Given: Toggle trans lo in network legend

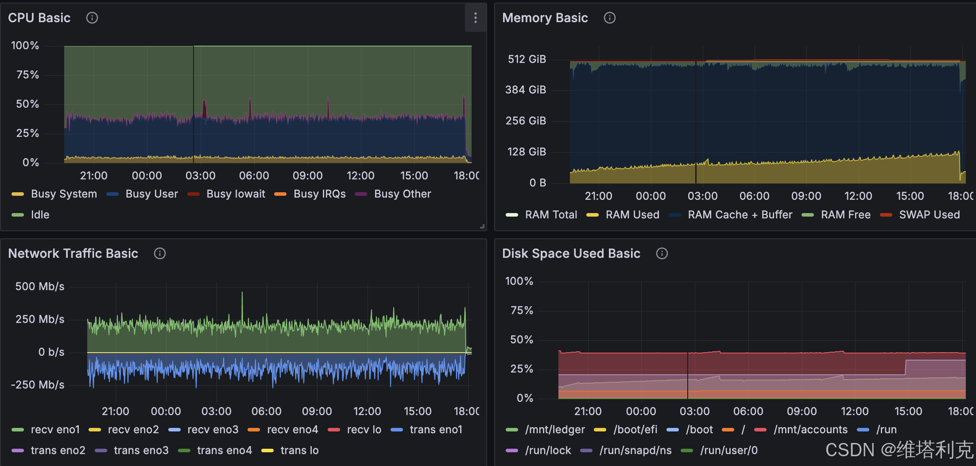Looking at the screenshot, I should (x=299, y=450).
